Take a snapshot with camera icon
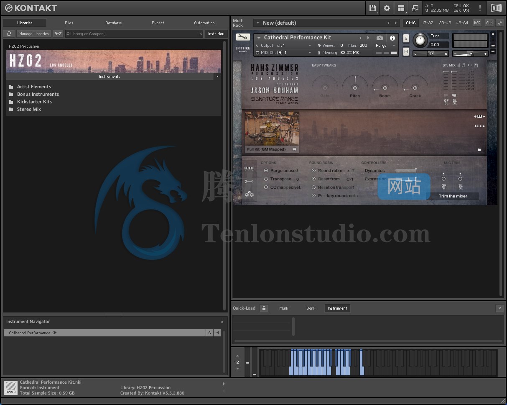Screen dimensions: 507x405 [x=380, y=38]
